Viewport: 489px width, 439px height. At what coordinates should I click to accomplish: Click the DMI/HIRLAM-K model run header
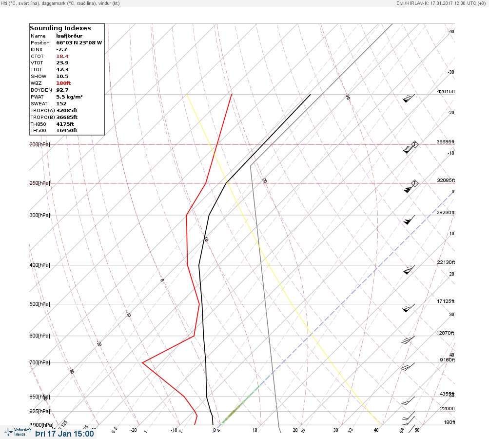441,3
